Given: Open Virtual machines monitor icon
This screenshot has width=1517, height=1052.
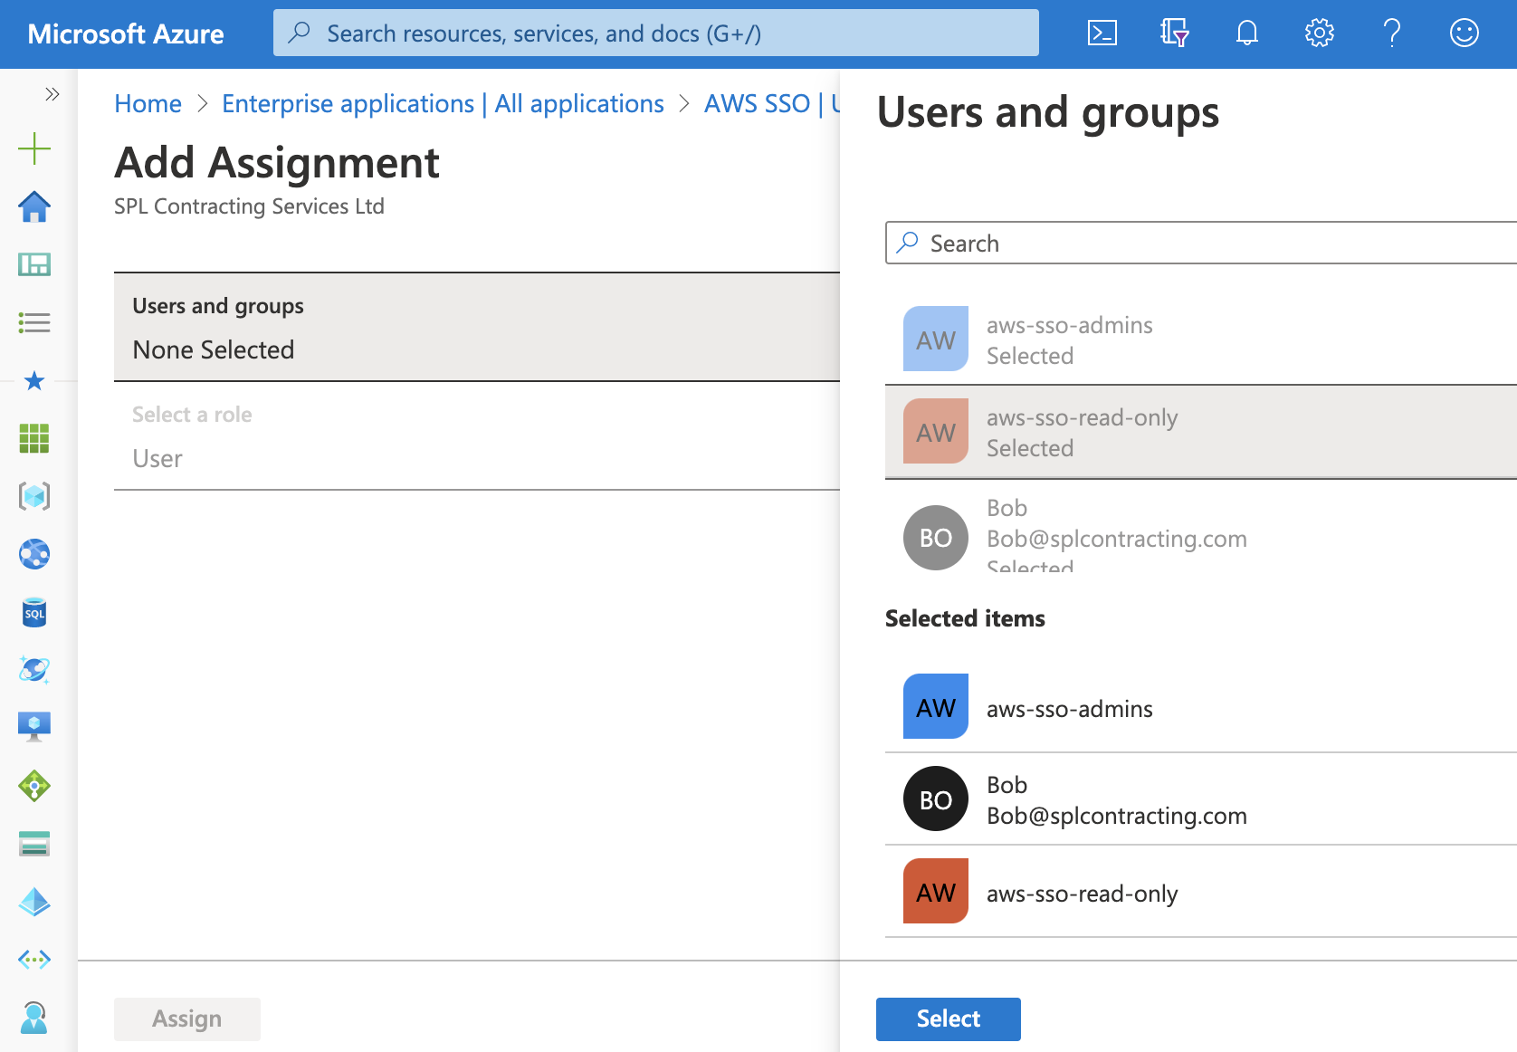Looking at the screenshot, I should (x=34, y=726).
